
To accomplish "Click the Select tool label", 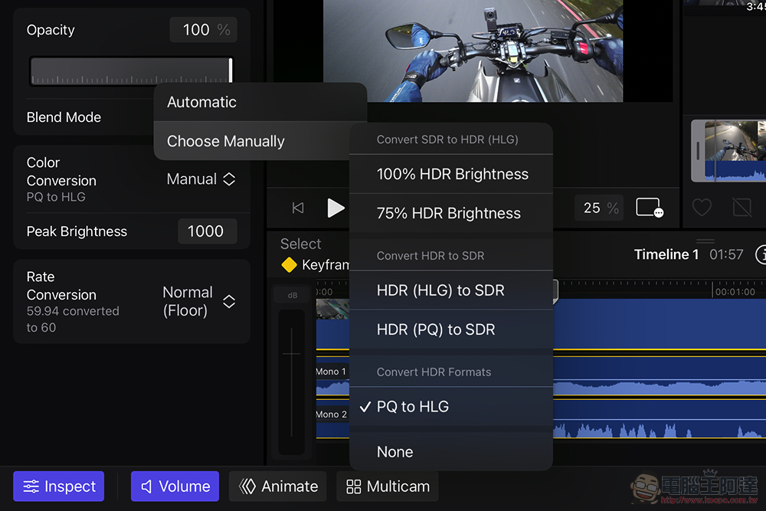I will tap(300, 244).
